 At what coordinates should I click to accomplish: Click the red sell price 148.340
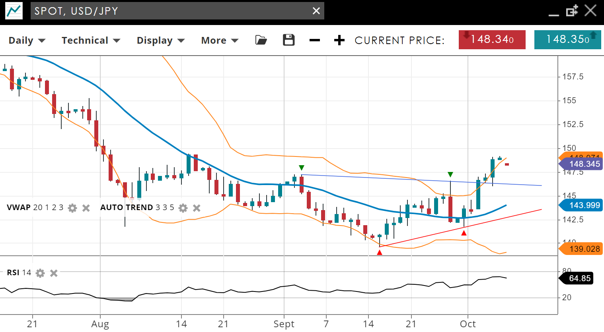point(492,39)
